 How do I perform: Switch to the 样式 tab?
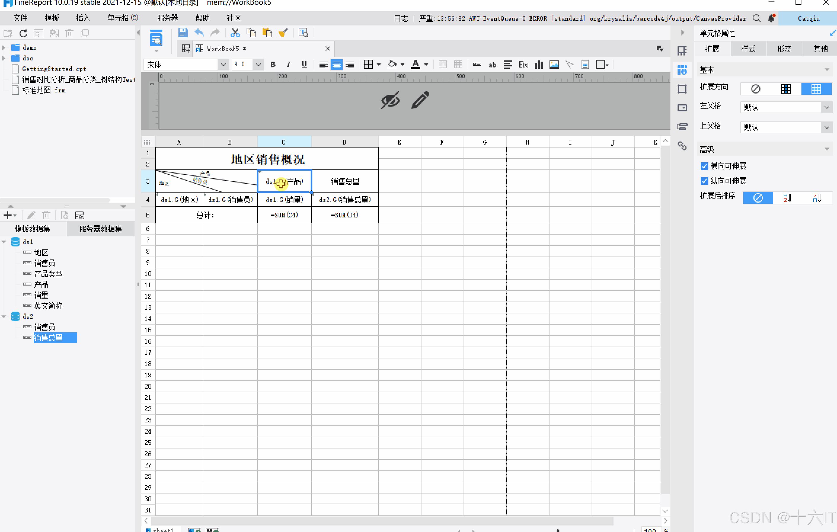748,49
